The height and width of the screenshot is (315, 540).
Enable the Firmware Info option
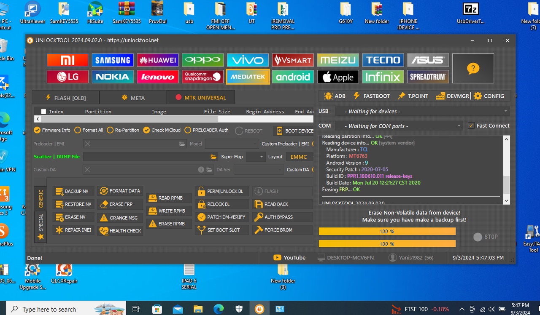tap(52, 130)
